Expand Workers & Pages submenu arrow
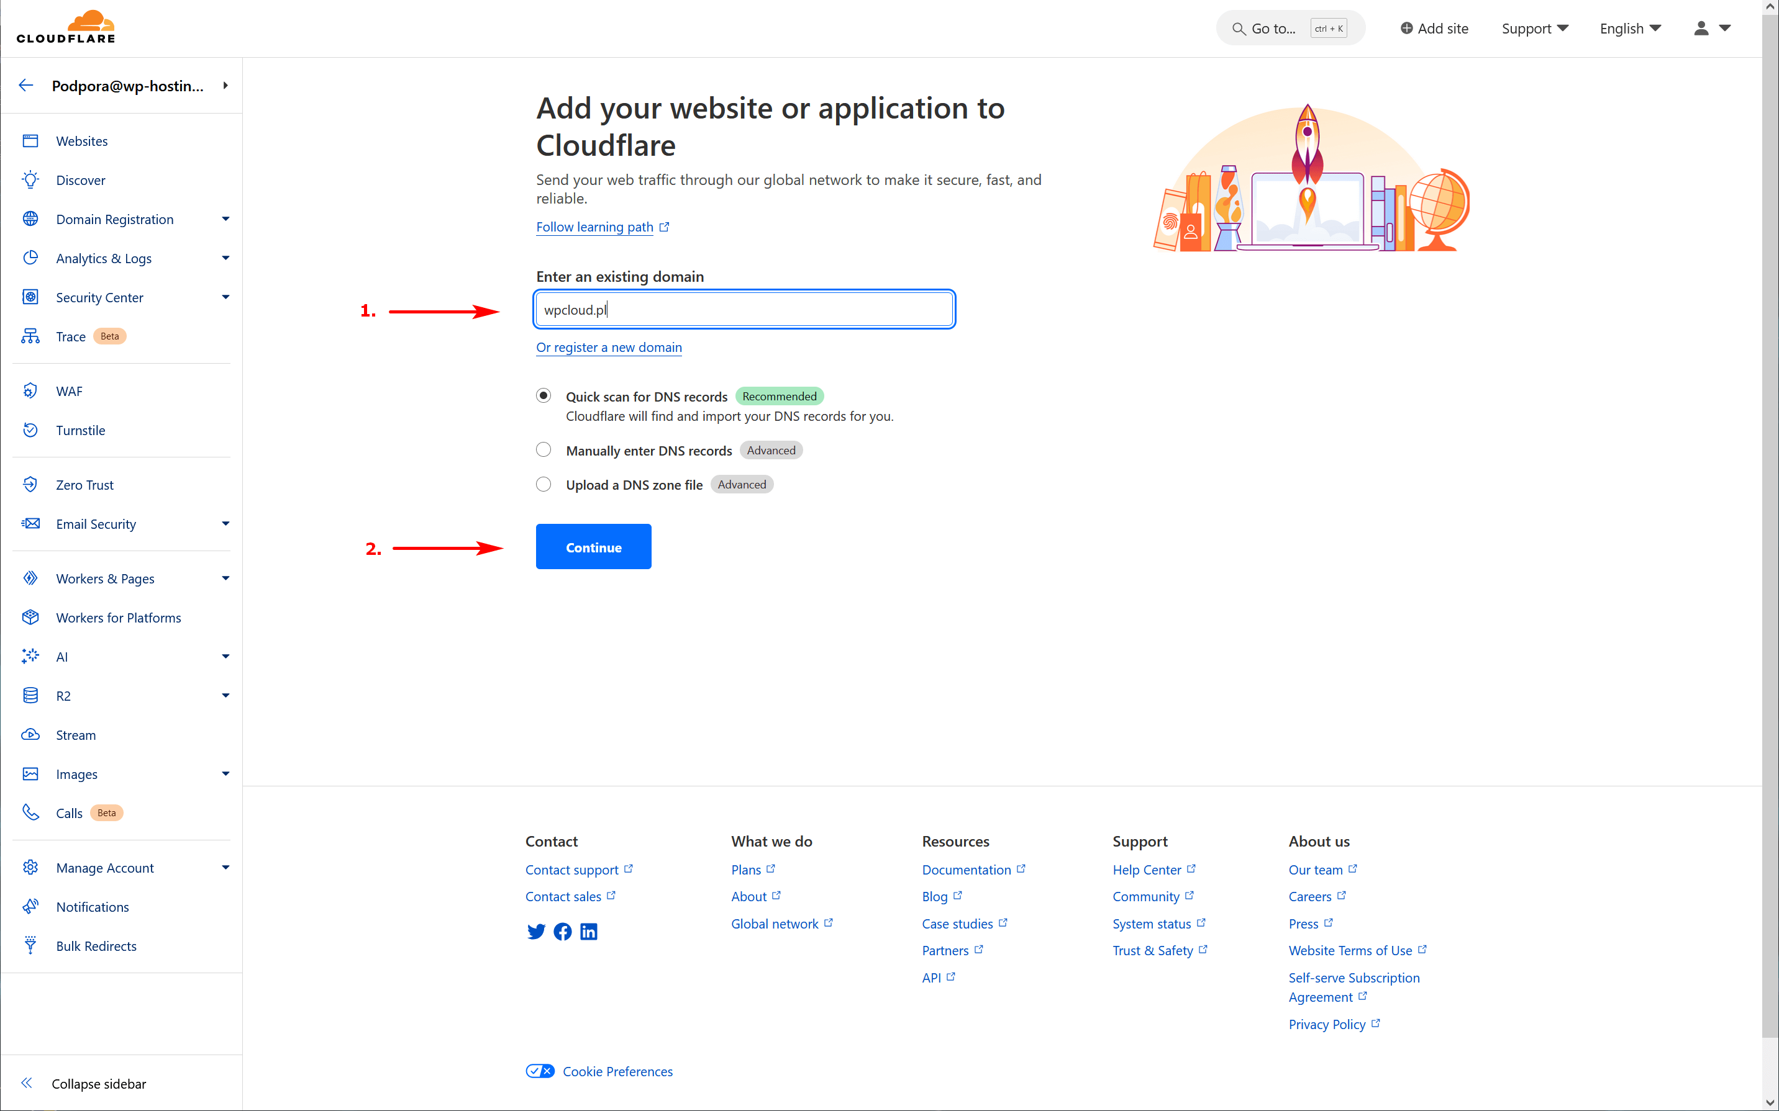 pos(225,578)
